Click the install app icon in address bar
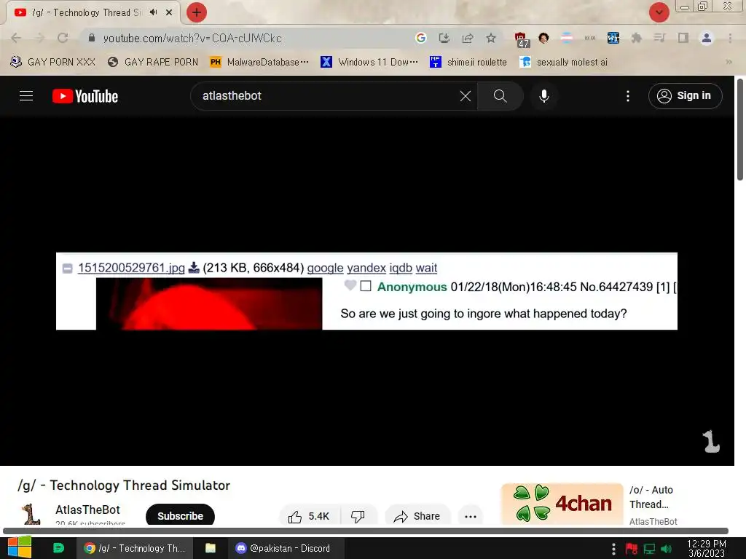The image size is (746, 559). pos(444,38)
